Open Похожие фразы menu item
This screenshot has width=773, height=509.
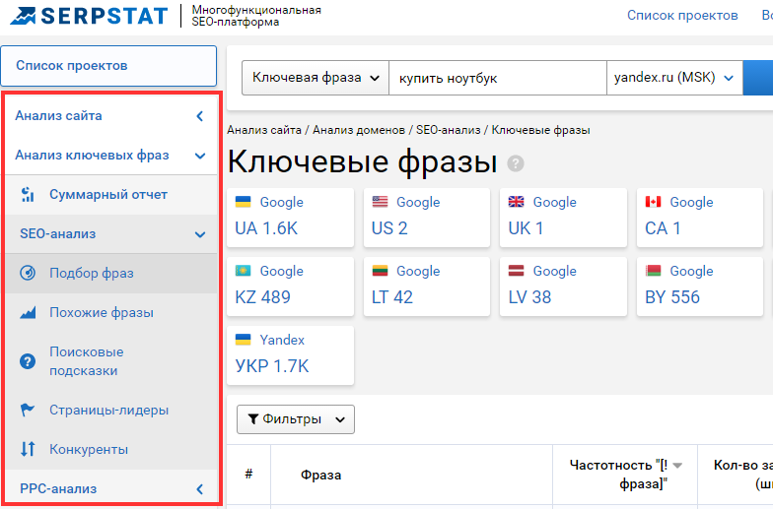[x=111, y=313]
